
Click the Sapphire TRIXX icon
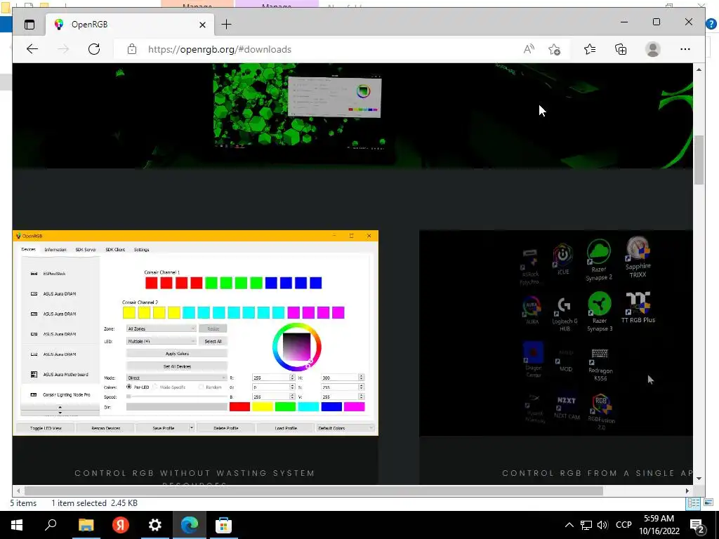(x=638, y=257)
